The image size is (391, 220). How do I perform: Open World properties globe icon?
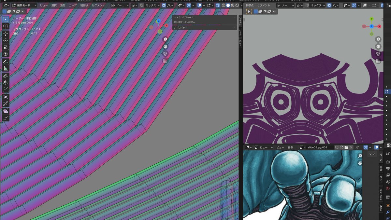pos(387,188)
